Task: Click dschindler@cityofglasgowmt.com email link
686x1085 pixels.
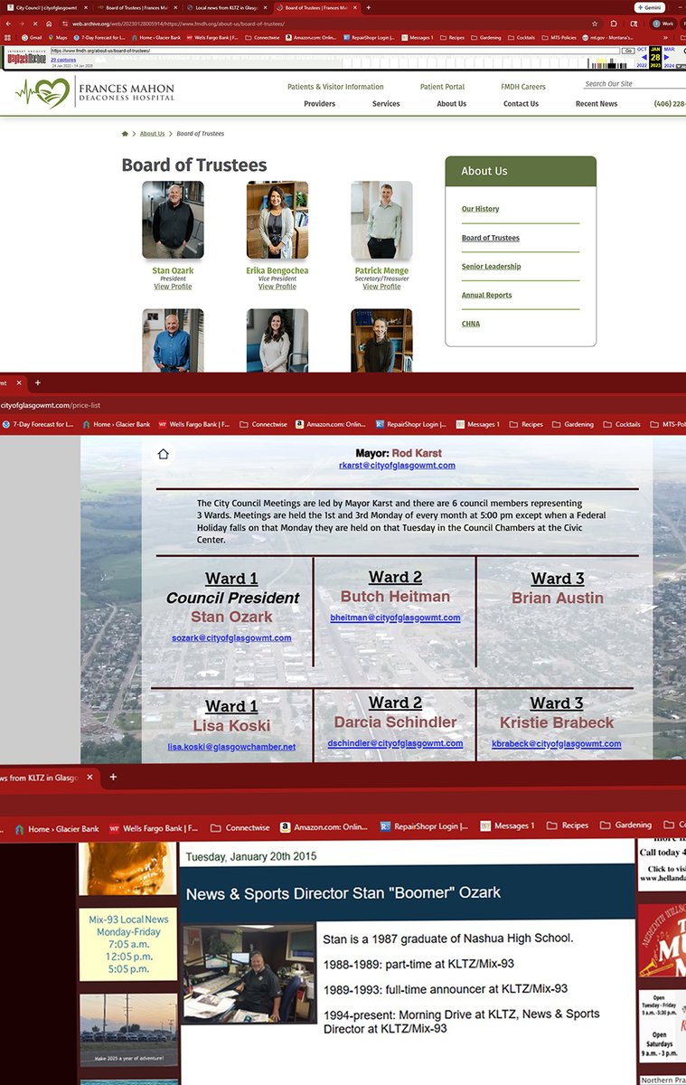Action: pos(395,744)
